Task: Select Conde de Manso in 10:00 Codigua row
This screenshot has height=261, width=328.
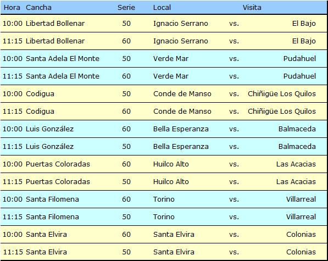Action: coord(182,94)
